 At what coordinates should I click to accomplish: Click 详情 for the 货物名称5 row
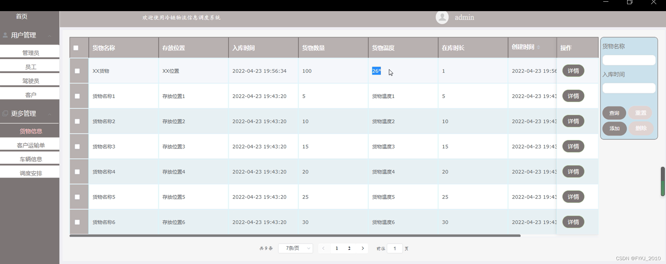(x=573, y=197)
